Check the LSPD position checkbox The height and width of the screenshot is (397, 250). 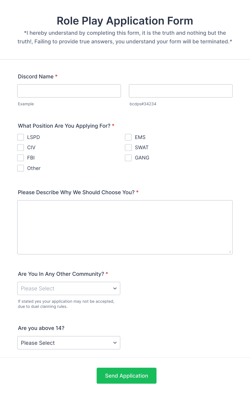point(21,137)
